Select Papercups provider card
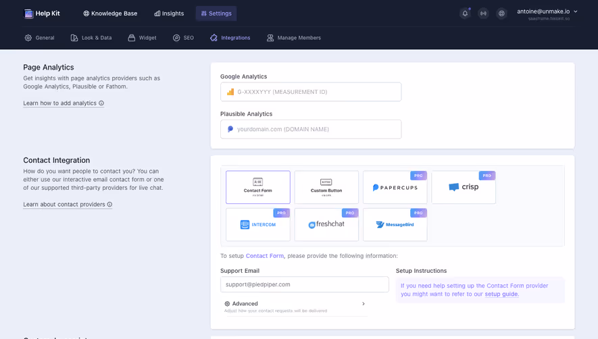The width and height of the screenshot is (598, 339). pyautogui.click(x=395, y=187)
